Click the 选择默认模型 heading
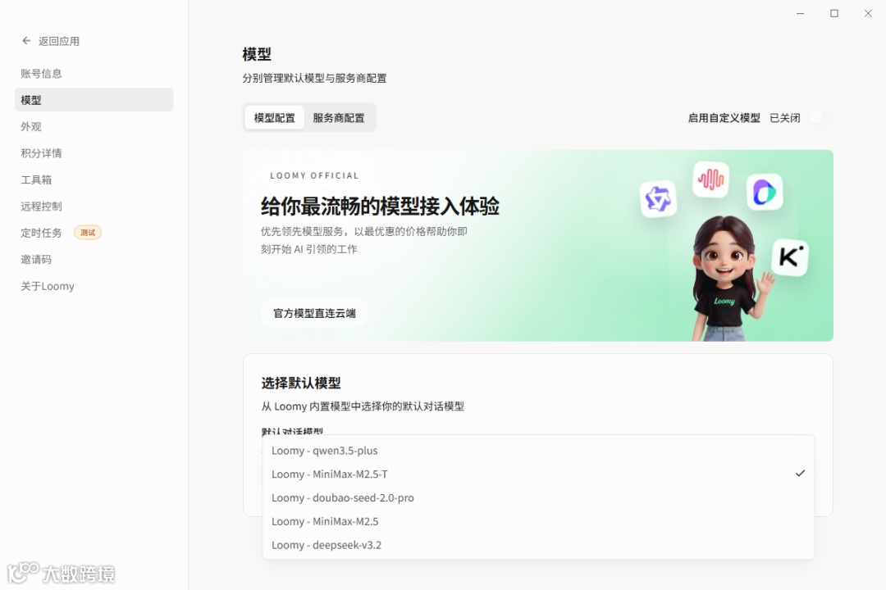Viewport: 886px width, 590px height. (300, 383)
